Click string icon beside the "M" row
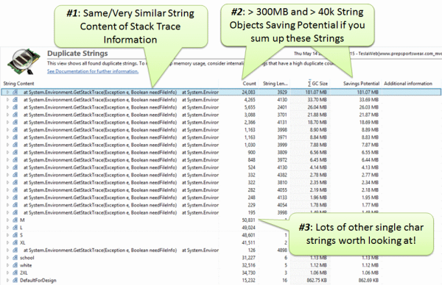The width and height of the screenshot is (442, 285). tap(15, 220)
